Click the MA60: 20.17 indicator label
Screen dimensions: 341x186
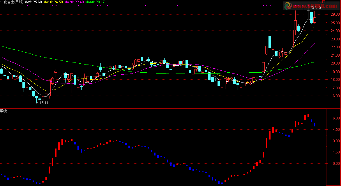tap(95, 2)
